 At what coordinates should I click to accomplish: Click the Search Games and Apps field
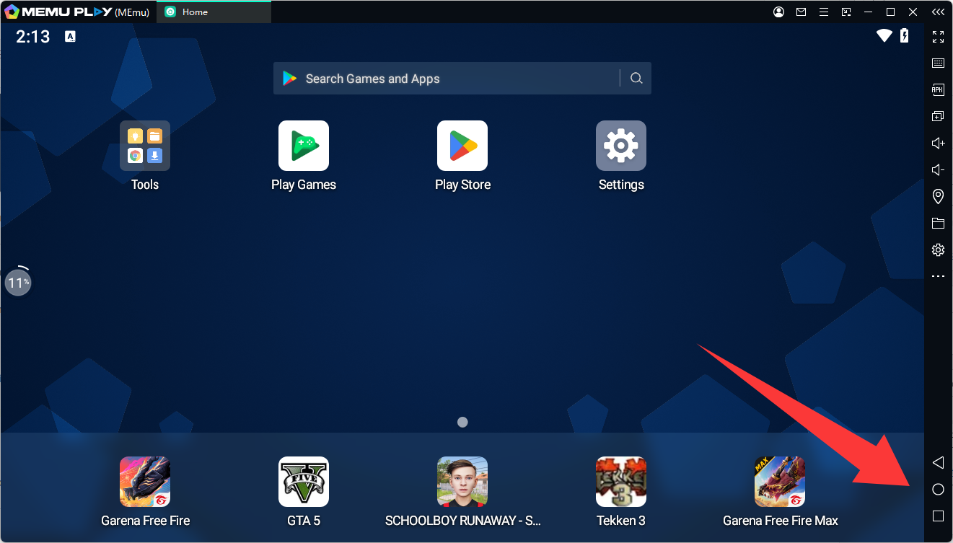[x=447, y=79]
